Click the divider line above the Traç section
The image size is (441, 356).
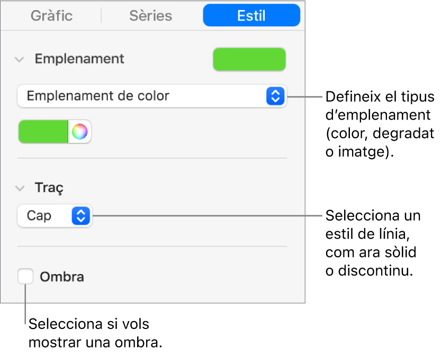[x=152, y=158]
